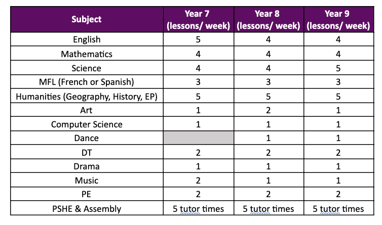Screen dimensions: 382x225
Task: Click the DT Year 7 value cell
Action: pyautogui.click(x=198, y=152)
